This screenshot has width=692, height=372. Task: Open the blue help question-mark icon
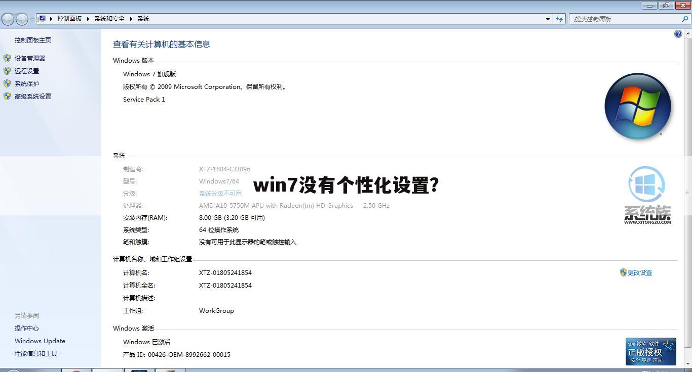678,34
